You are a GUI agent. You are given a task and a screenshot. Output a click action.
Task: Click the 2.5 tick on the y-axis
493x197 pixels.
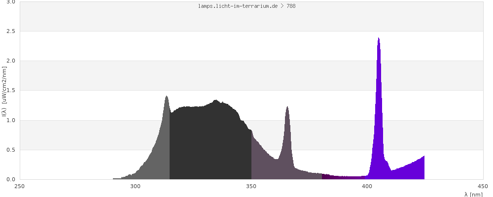coord(10,31)
